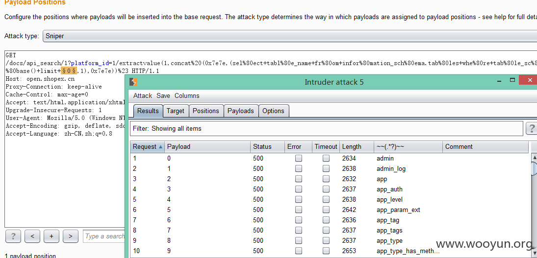537x258 pixels.
Task: Click the Cache-Control: max-age=0 header line
Action: [x=47, y=94]
